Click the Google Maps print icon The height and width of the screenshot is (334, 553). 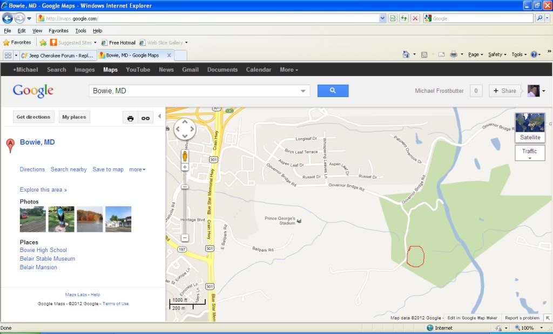pos(131,118)
